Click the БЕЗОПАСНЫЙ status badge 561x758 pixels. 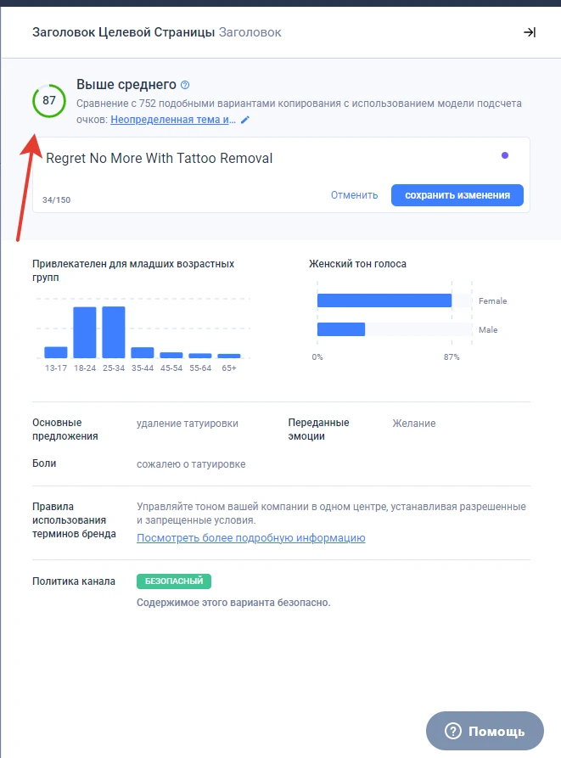(x=174, y=581)
